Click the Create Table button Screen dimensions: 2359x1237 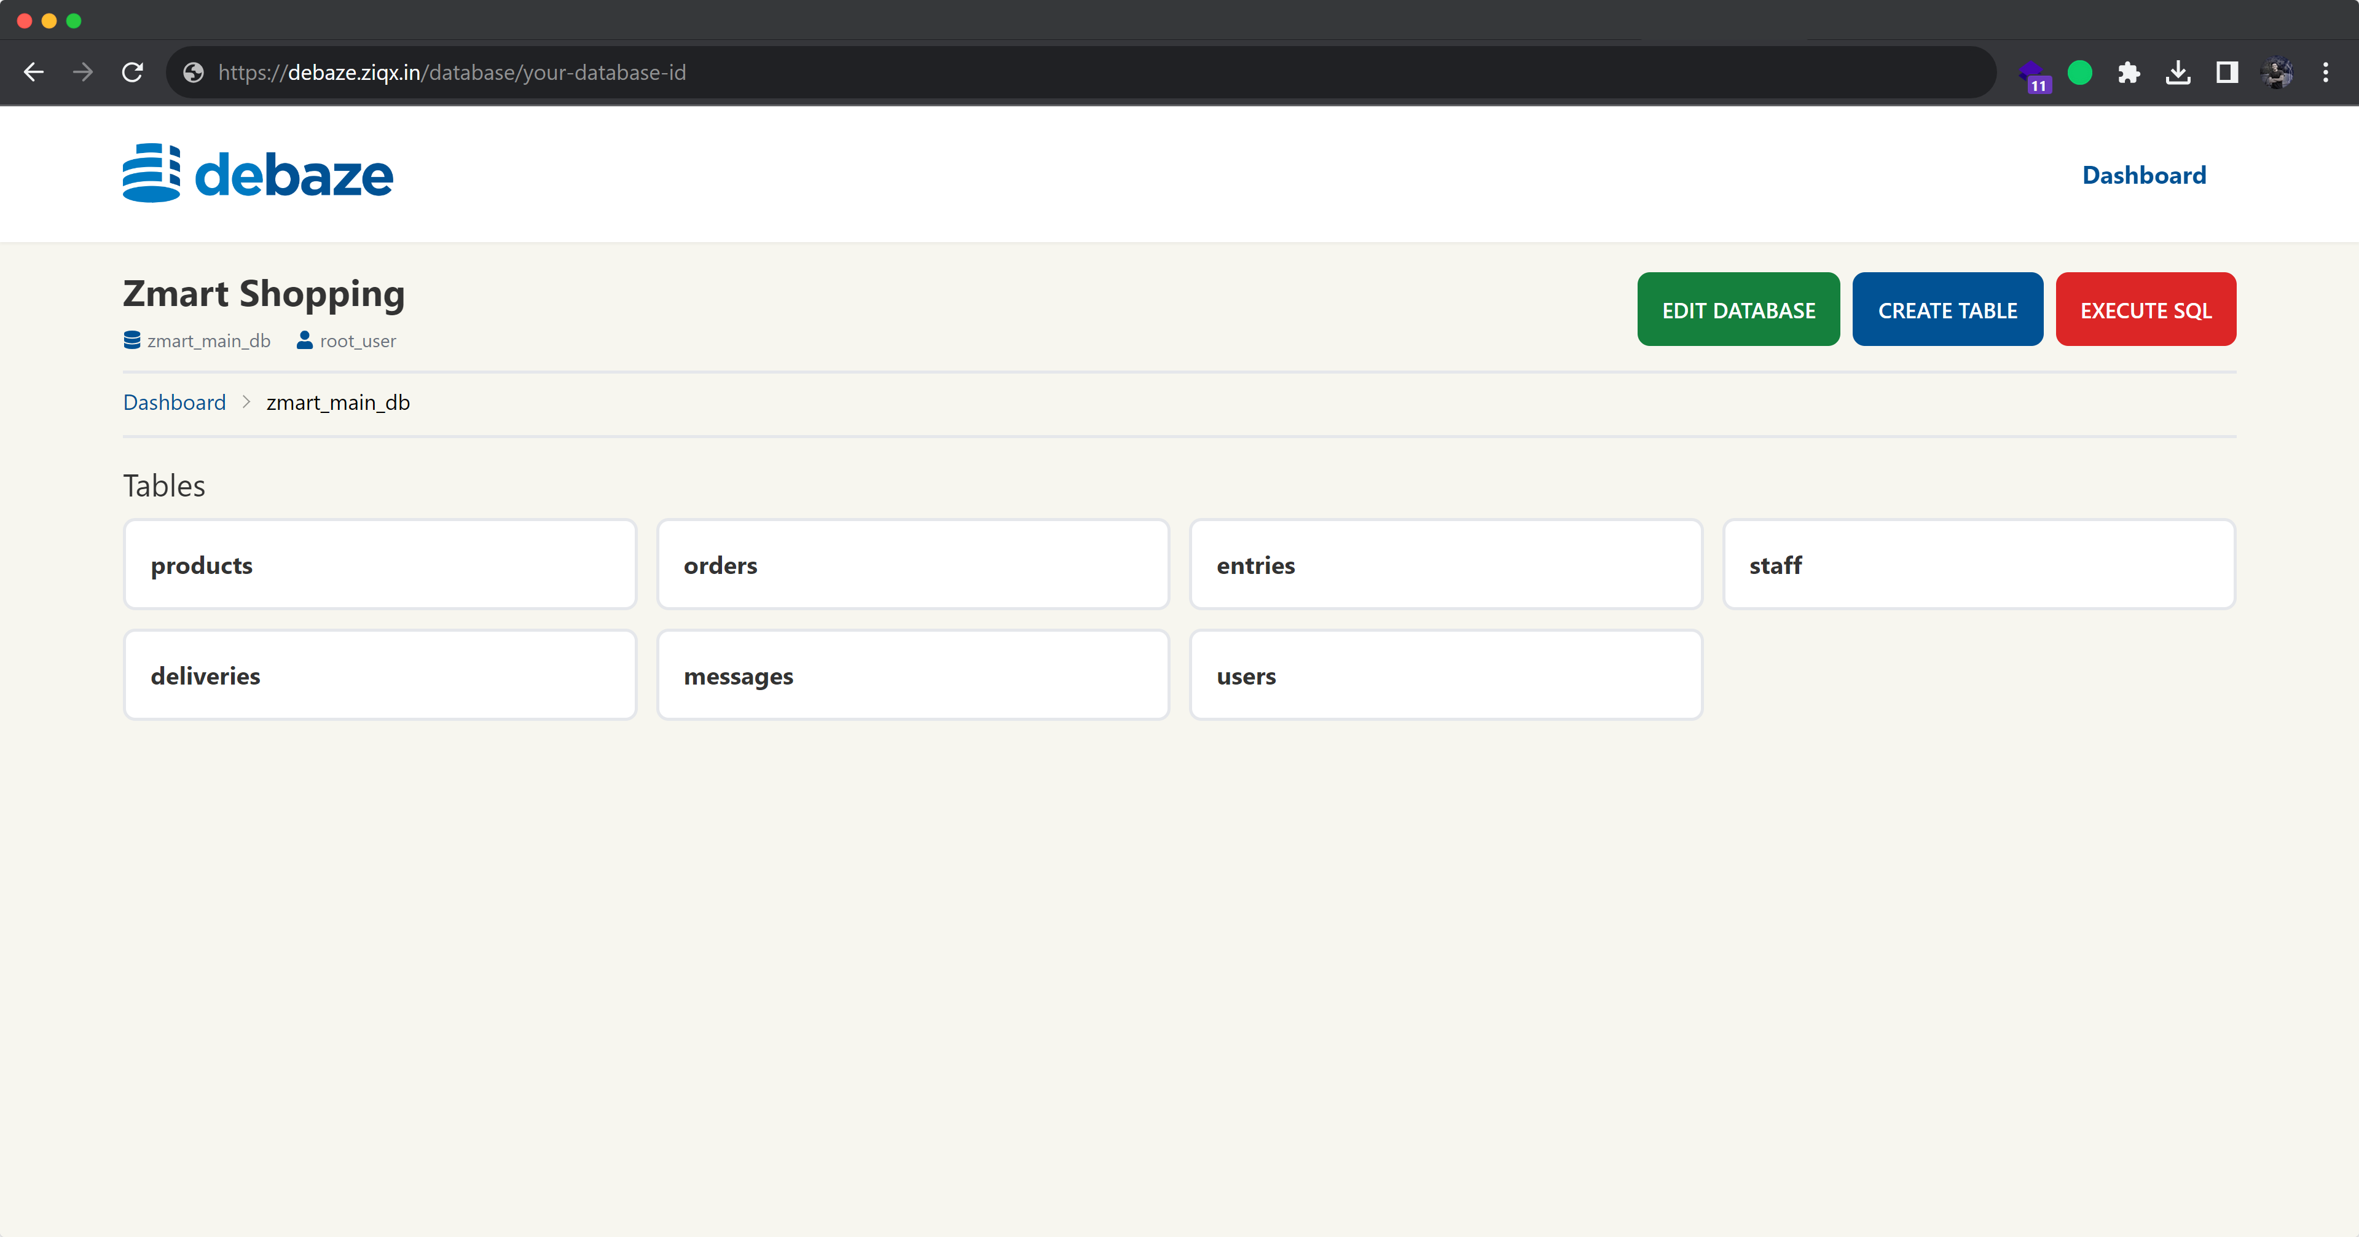coord(1947,310)
